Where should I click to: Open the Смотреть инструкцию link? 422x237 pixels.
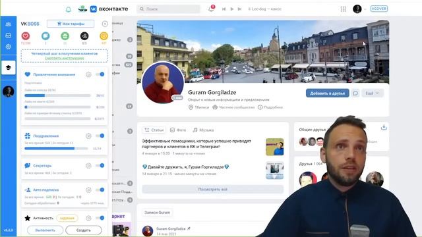[65, 58]
